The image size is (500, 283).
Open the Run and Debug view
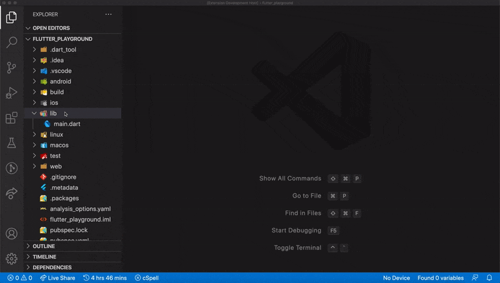11,92
